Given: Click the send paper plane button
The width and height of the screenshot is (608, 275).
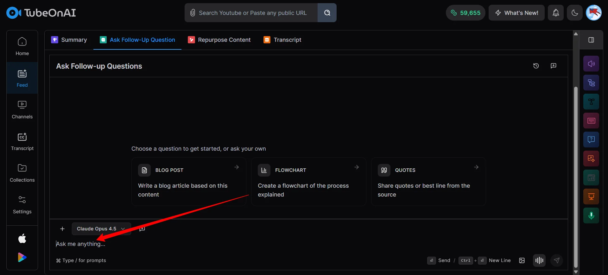Looking at the screenshot, I should coord(557,260).
